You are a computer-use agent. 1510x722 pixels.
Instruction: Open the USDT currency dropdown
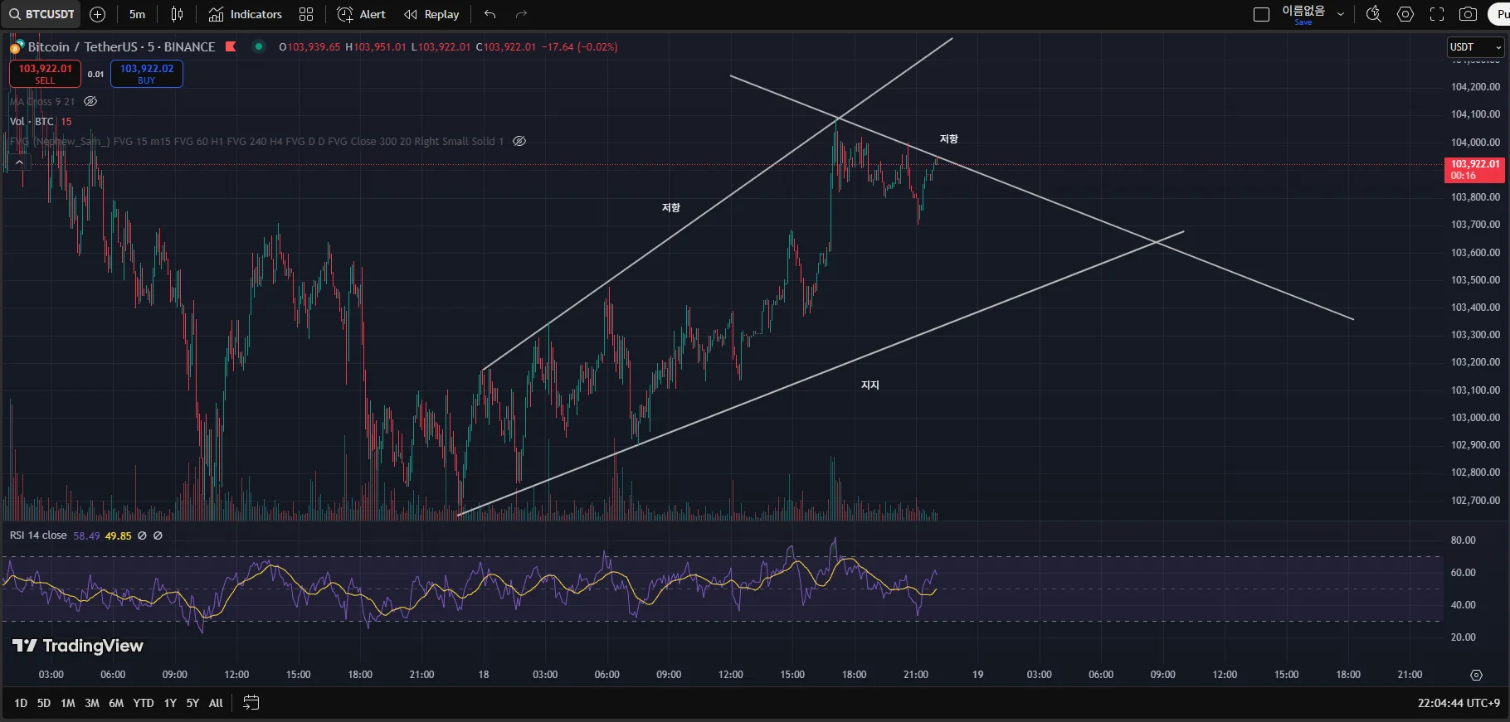click(x=1475, y=47)
